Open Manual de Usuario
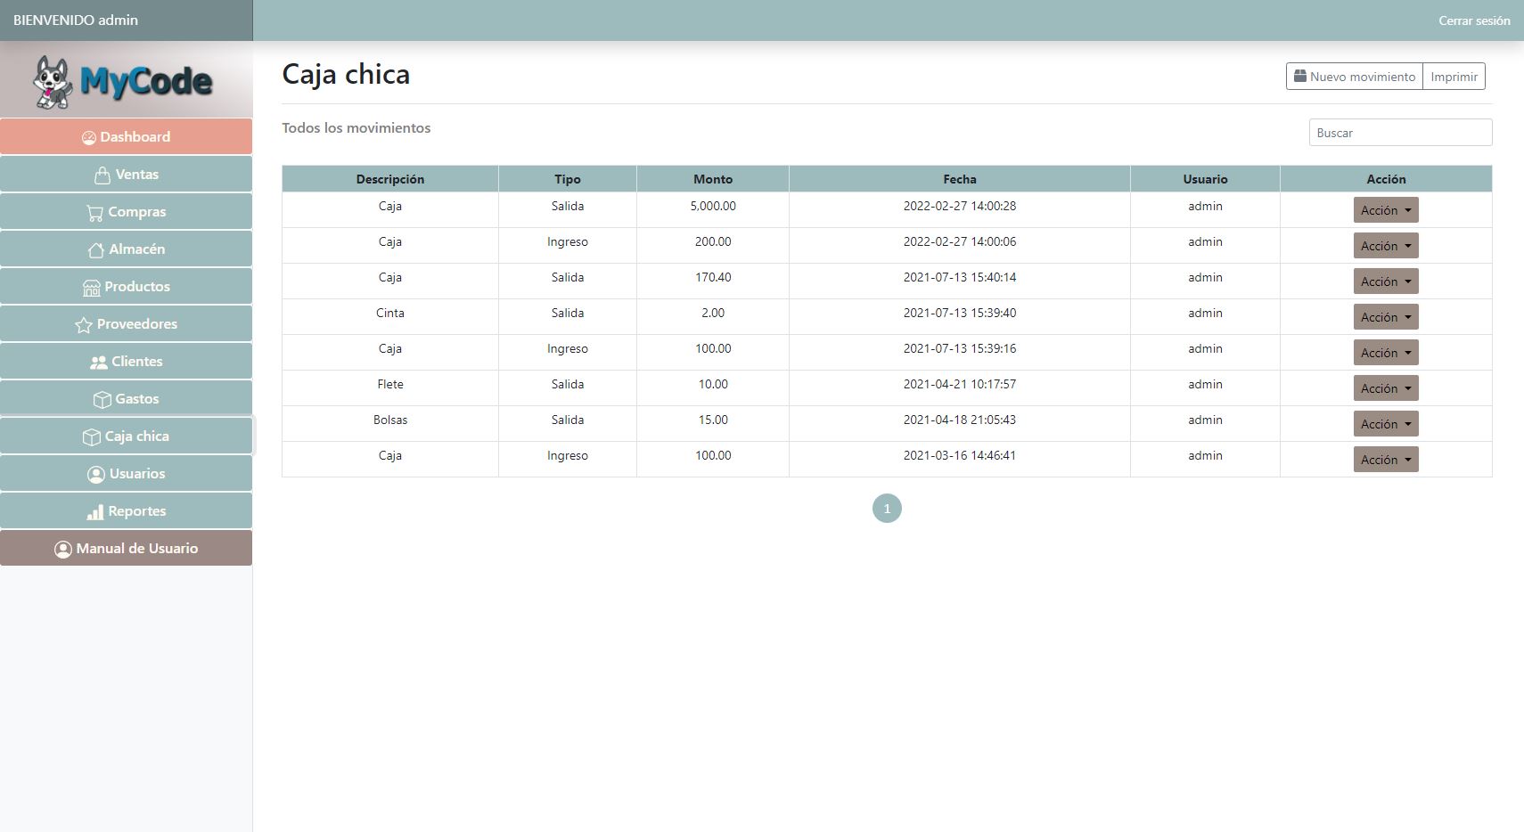The image size is (1524, 832). [x=126, y=549]
